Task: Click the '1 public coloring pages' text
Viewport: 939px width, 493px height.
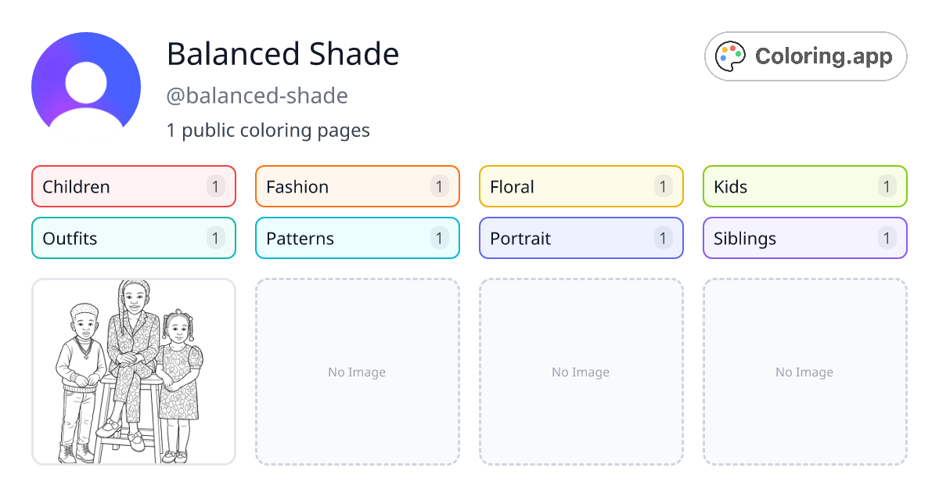Action: [x=268, y=130]
